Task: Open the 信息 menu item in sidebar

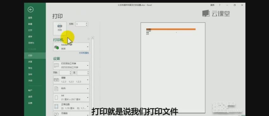Action: [30, 18]
